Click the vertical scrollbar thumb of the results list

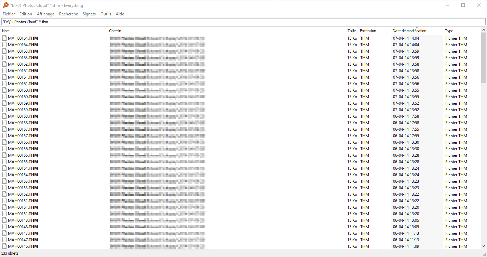click(x=484, y=57)
